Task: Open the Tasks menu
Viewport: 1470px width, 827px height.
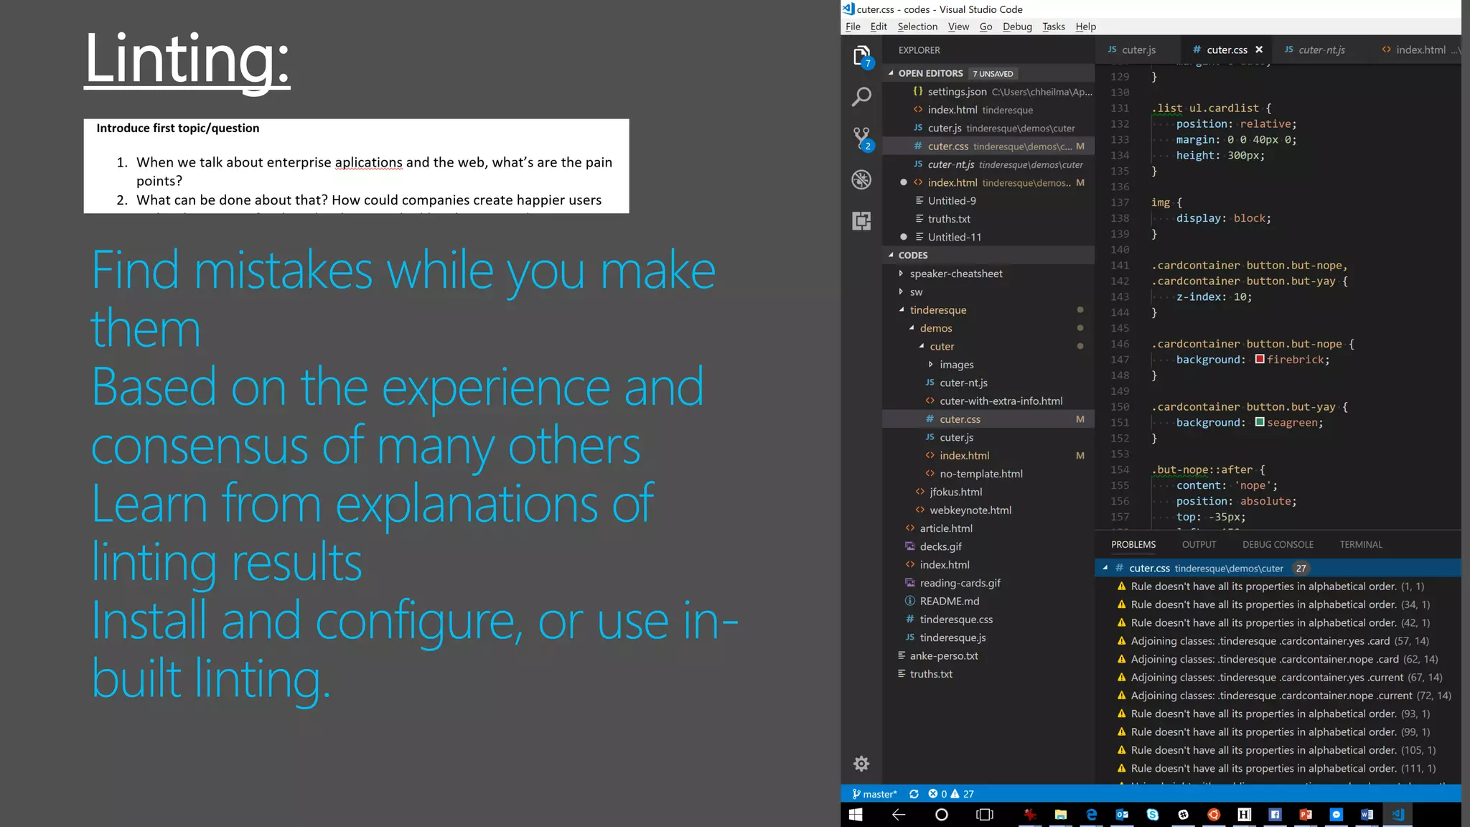Action: pyautogui.click(x=1054, y=27)
